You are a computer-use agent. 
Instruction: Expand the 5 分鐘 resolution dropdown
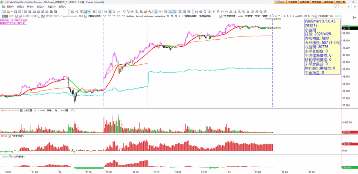point(39,16)
